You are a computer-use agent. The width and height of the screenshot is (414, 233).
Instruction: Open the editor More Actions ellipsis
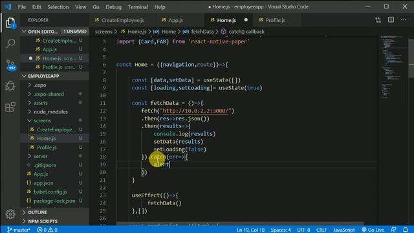click(404, 20)
